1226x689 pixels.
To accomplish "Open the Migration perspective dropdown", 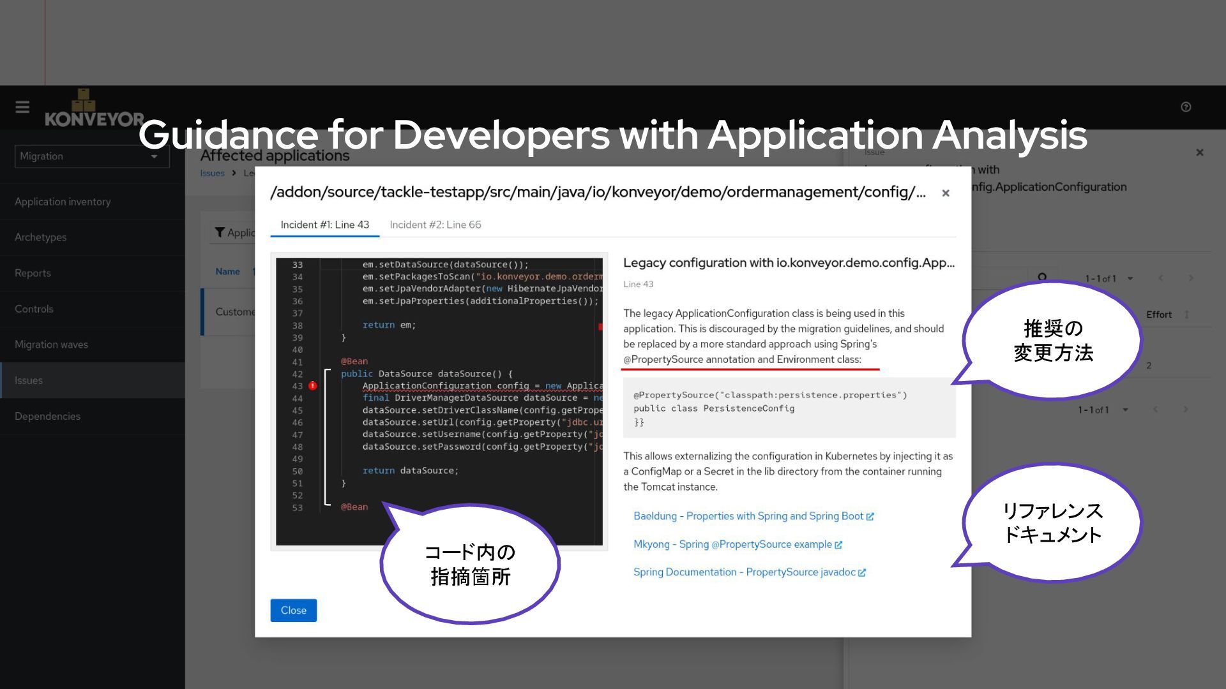I will click(x=92, y=156).
